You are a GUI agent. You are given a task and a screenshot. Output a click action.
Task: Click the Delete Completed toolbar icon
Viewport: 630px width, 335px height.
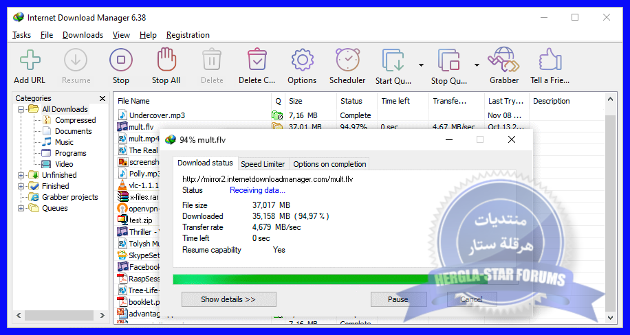click(257, 60)
